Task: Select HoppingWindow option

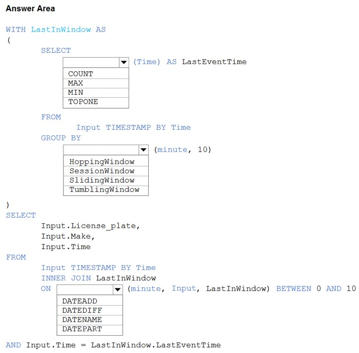Action: (x=106, y=161)
